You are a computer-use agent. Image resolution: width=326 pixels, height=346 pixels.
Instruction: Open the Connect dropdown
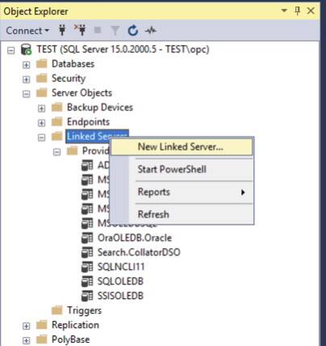click(27, 31)
